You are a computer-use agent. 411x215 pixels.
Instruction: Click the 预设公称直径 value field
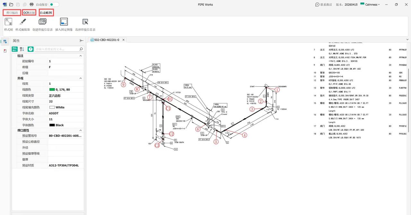(66, 142)
